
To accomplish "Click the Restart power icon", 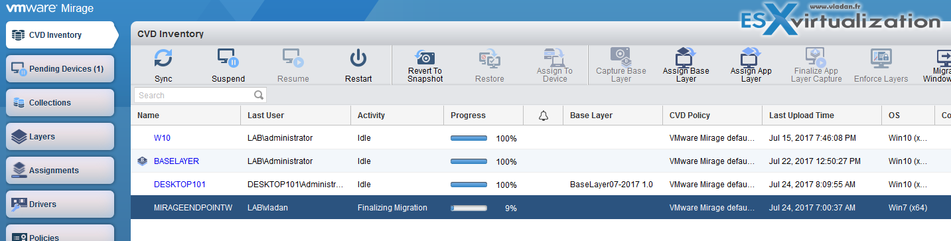I will pyautogui.click(x=358, y=58).
